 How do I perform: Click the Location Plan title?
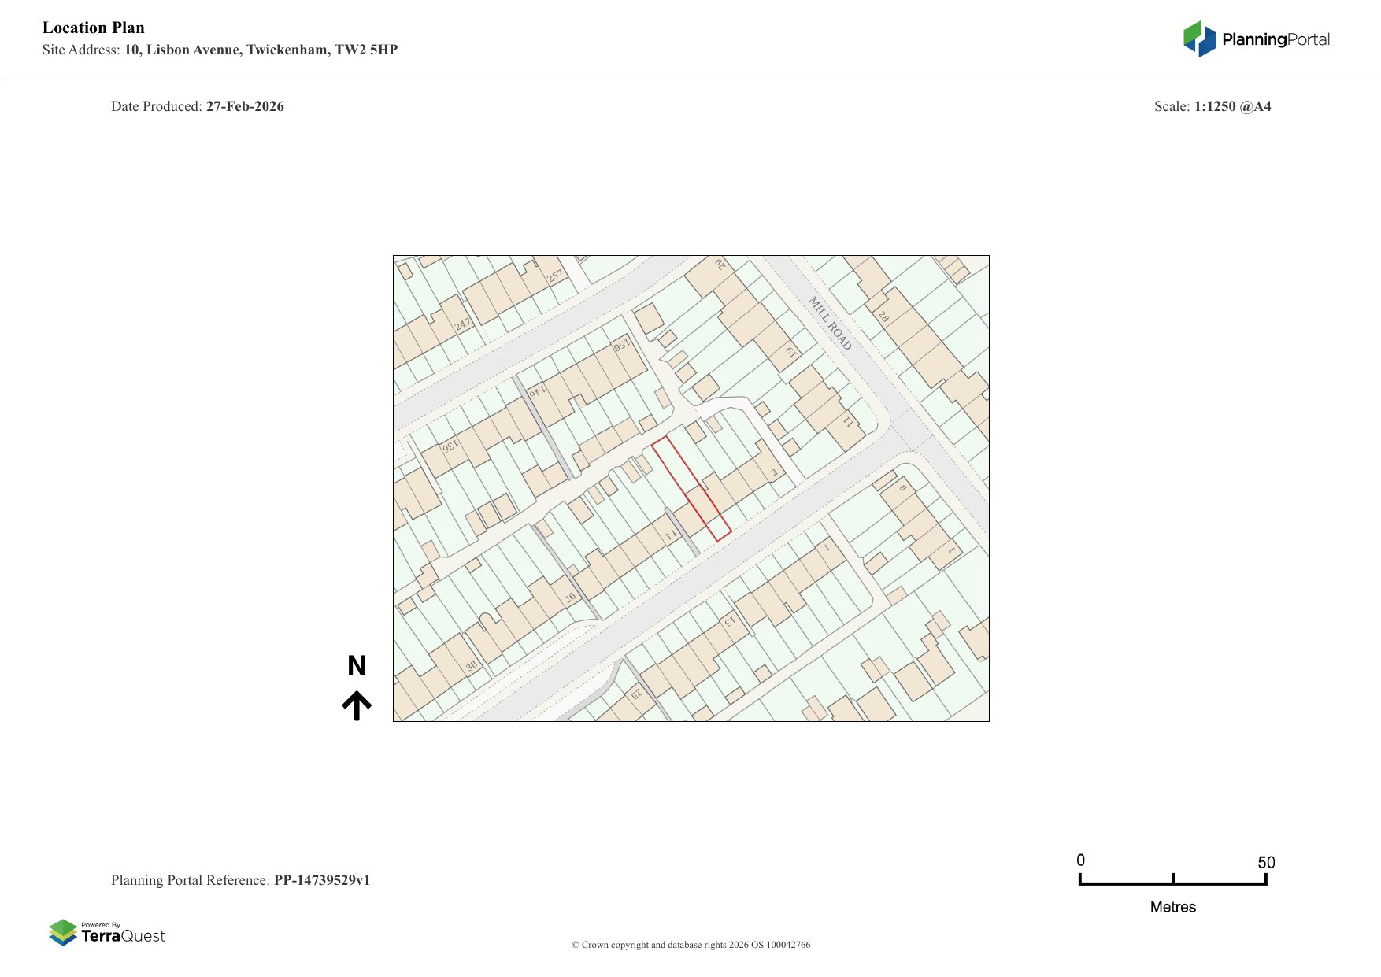tap(94, 28)
